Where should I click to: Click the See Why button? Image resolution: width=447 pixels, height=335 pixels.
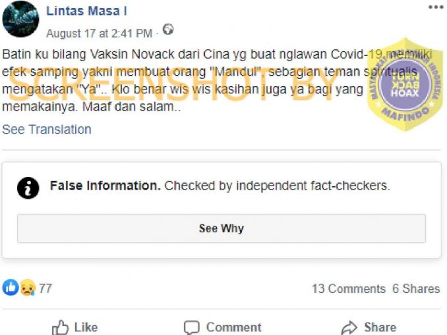click(x=222, y=228)
